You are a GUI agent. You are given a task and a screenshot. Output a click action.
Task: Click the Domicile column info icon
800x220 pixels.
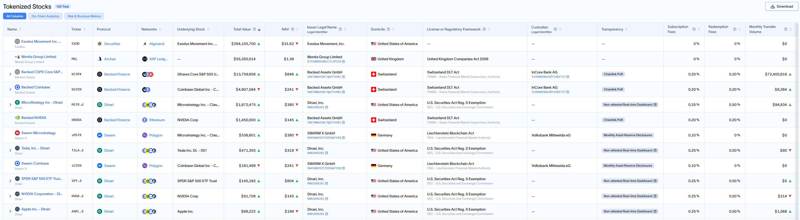coord(388,29)
